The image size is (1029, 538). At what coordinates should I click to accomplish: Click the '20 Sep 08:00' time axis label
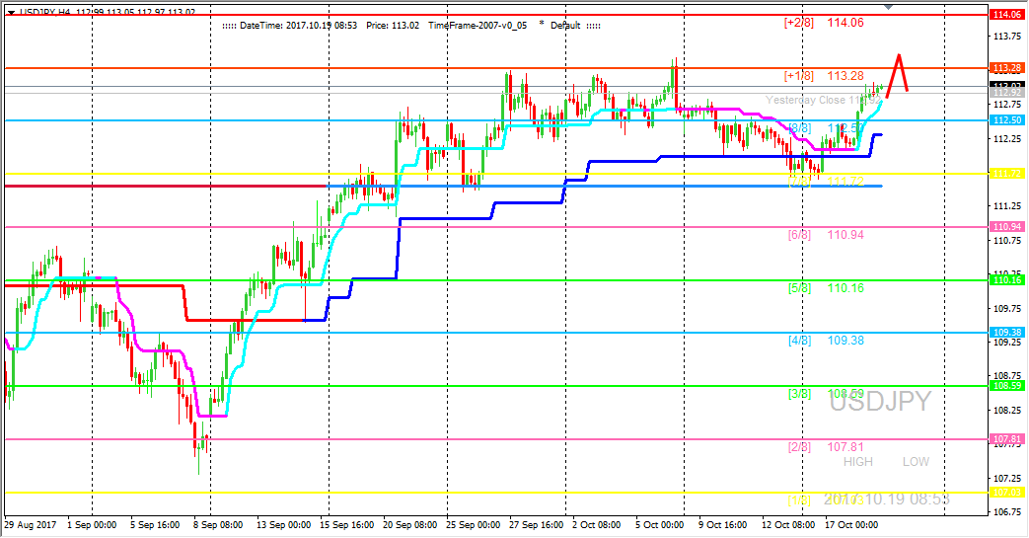pos(409,525)
